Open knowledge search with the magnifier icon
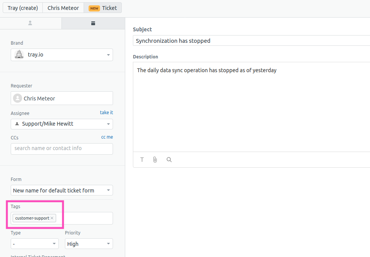 [x=169, y=160]
